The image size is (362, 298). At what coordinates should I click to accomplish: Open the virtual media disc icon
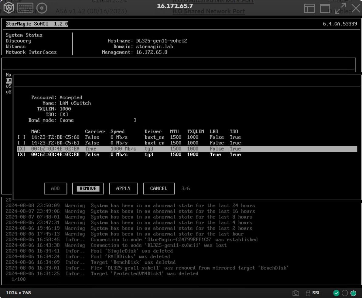pyautogui.click(x=42, y=8)
